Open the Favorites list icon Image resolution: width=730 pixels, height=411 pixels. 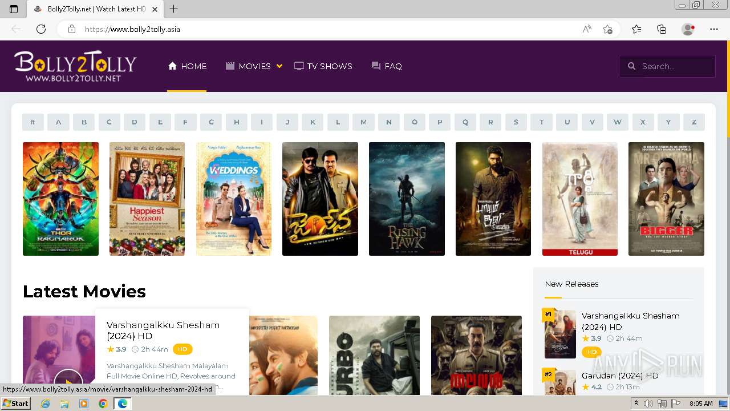(636, 29)
